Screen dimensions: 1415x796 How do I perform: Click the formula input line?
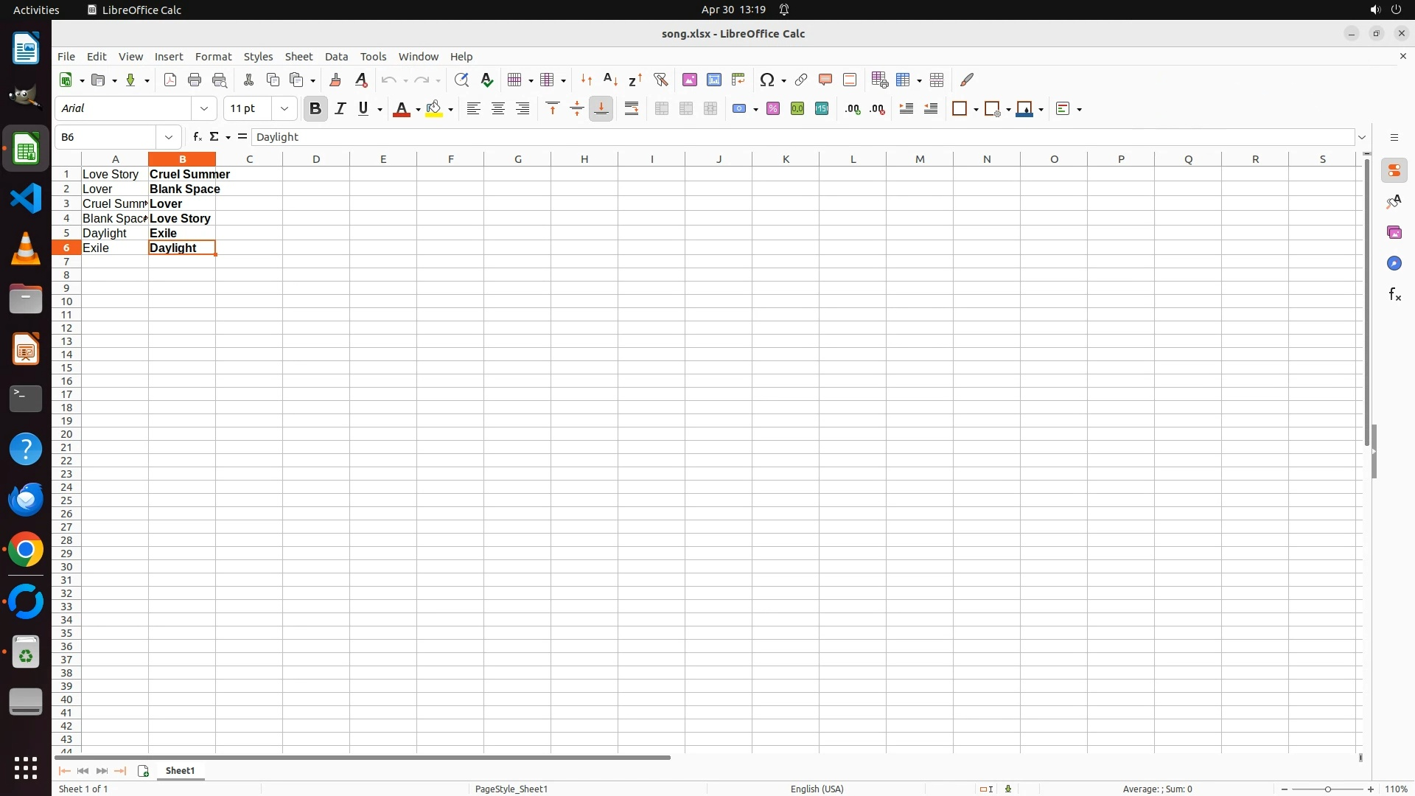(803, 137)
